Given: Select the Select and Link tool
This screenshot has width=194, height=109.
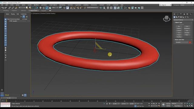Looking at the screenshot, I should click(x=9, y=8).
